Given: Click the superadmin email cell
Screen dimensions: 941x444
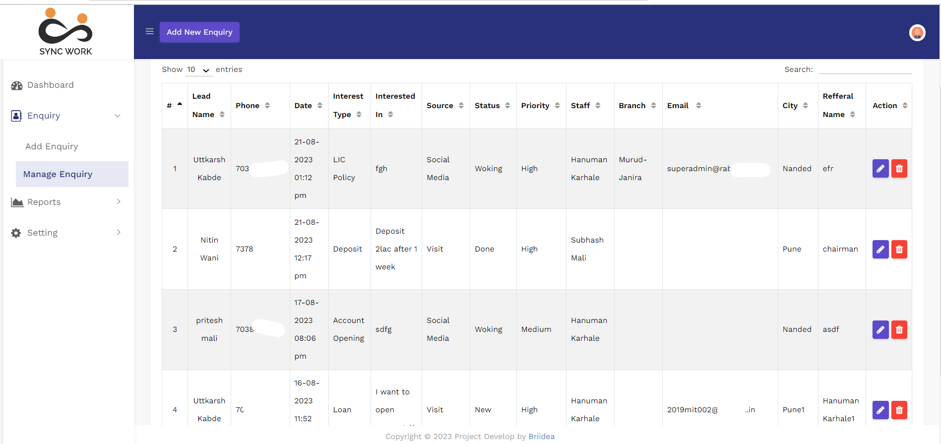Looking at the screenshot, I should click(x=720, y=169).
